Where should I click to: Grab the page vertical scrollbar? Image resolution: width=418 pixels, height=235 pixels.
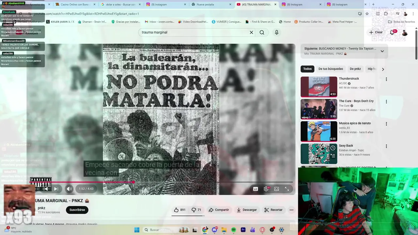click(x=416, y=45)
